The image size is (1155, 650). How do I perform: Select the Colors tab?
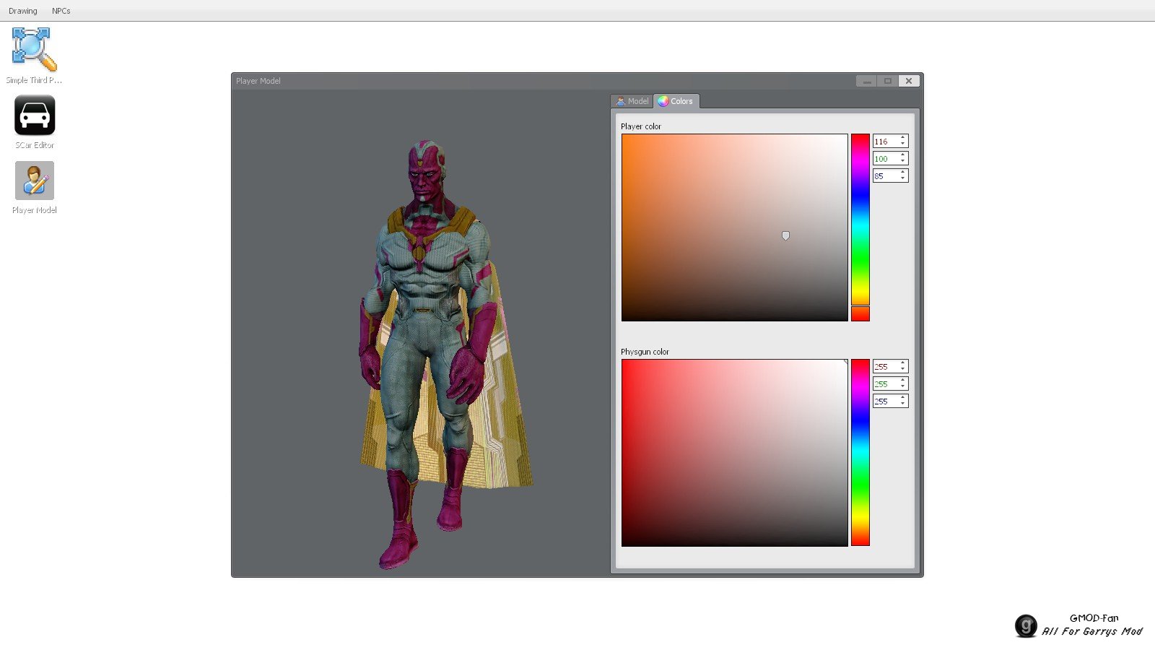tap(676, 101)
